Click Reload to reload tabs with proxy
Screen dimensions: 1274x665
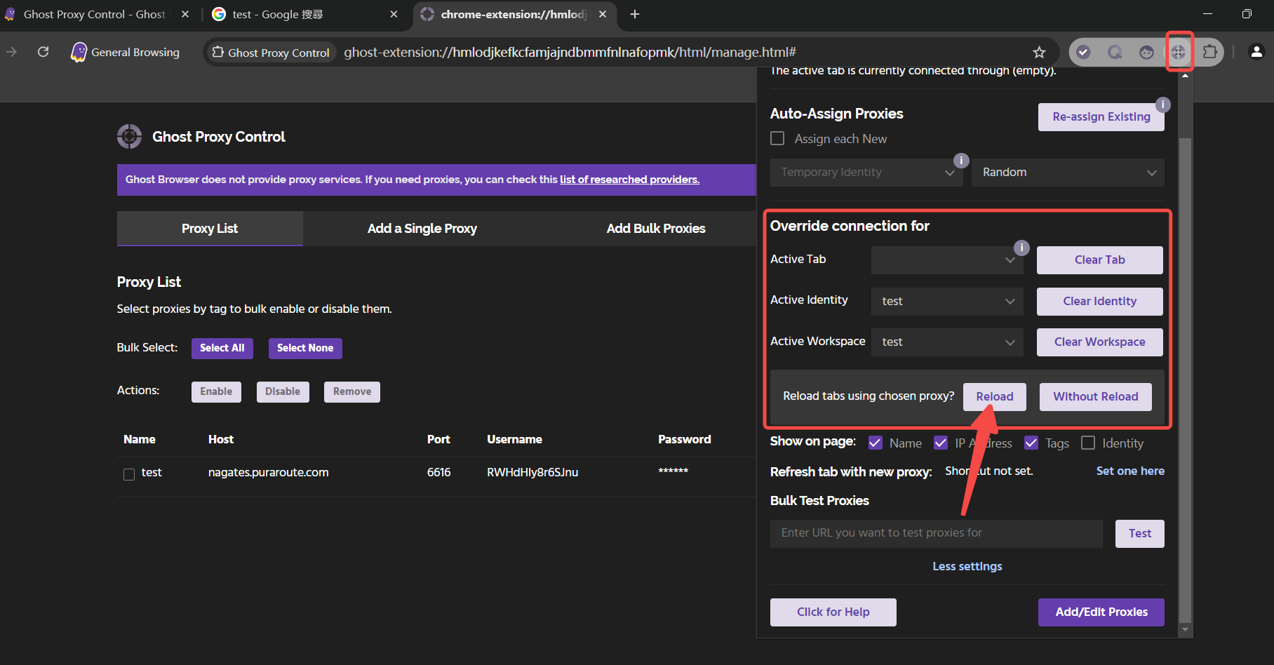click(995, 396)
